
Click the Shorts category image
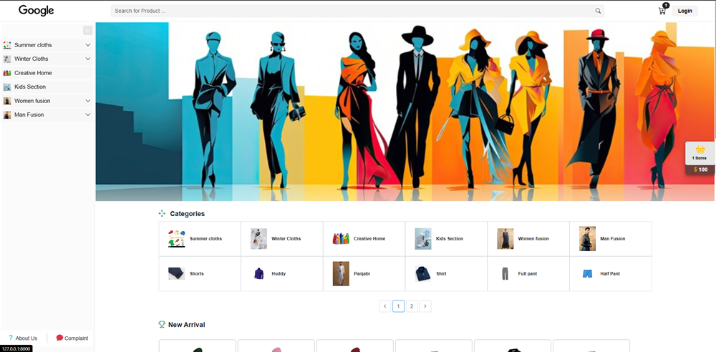point(176,274)
